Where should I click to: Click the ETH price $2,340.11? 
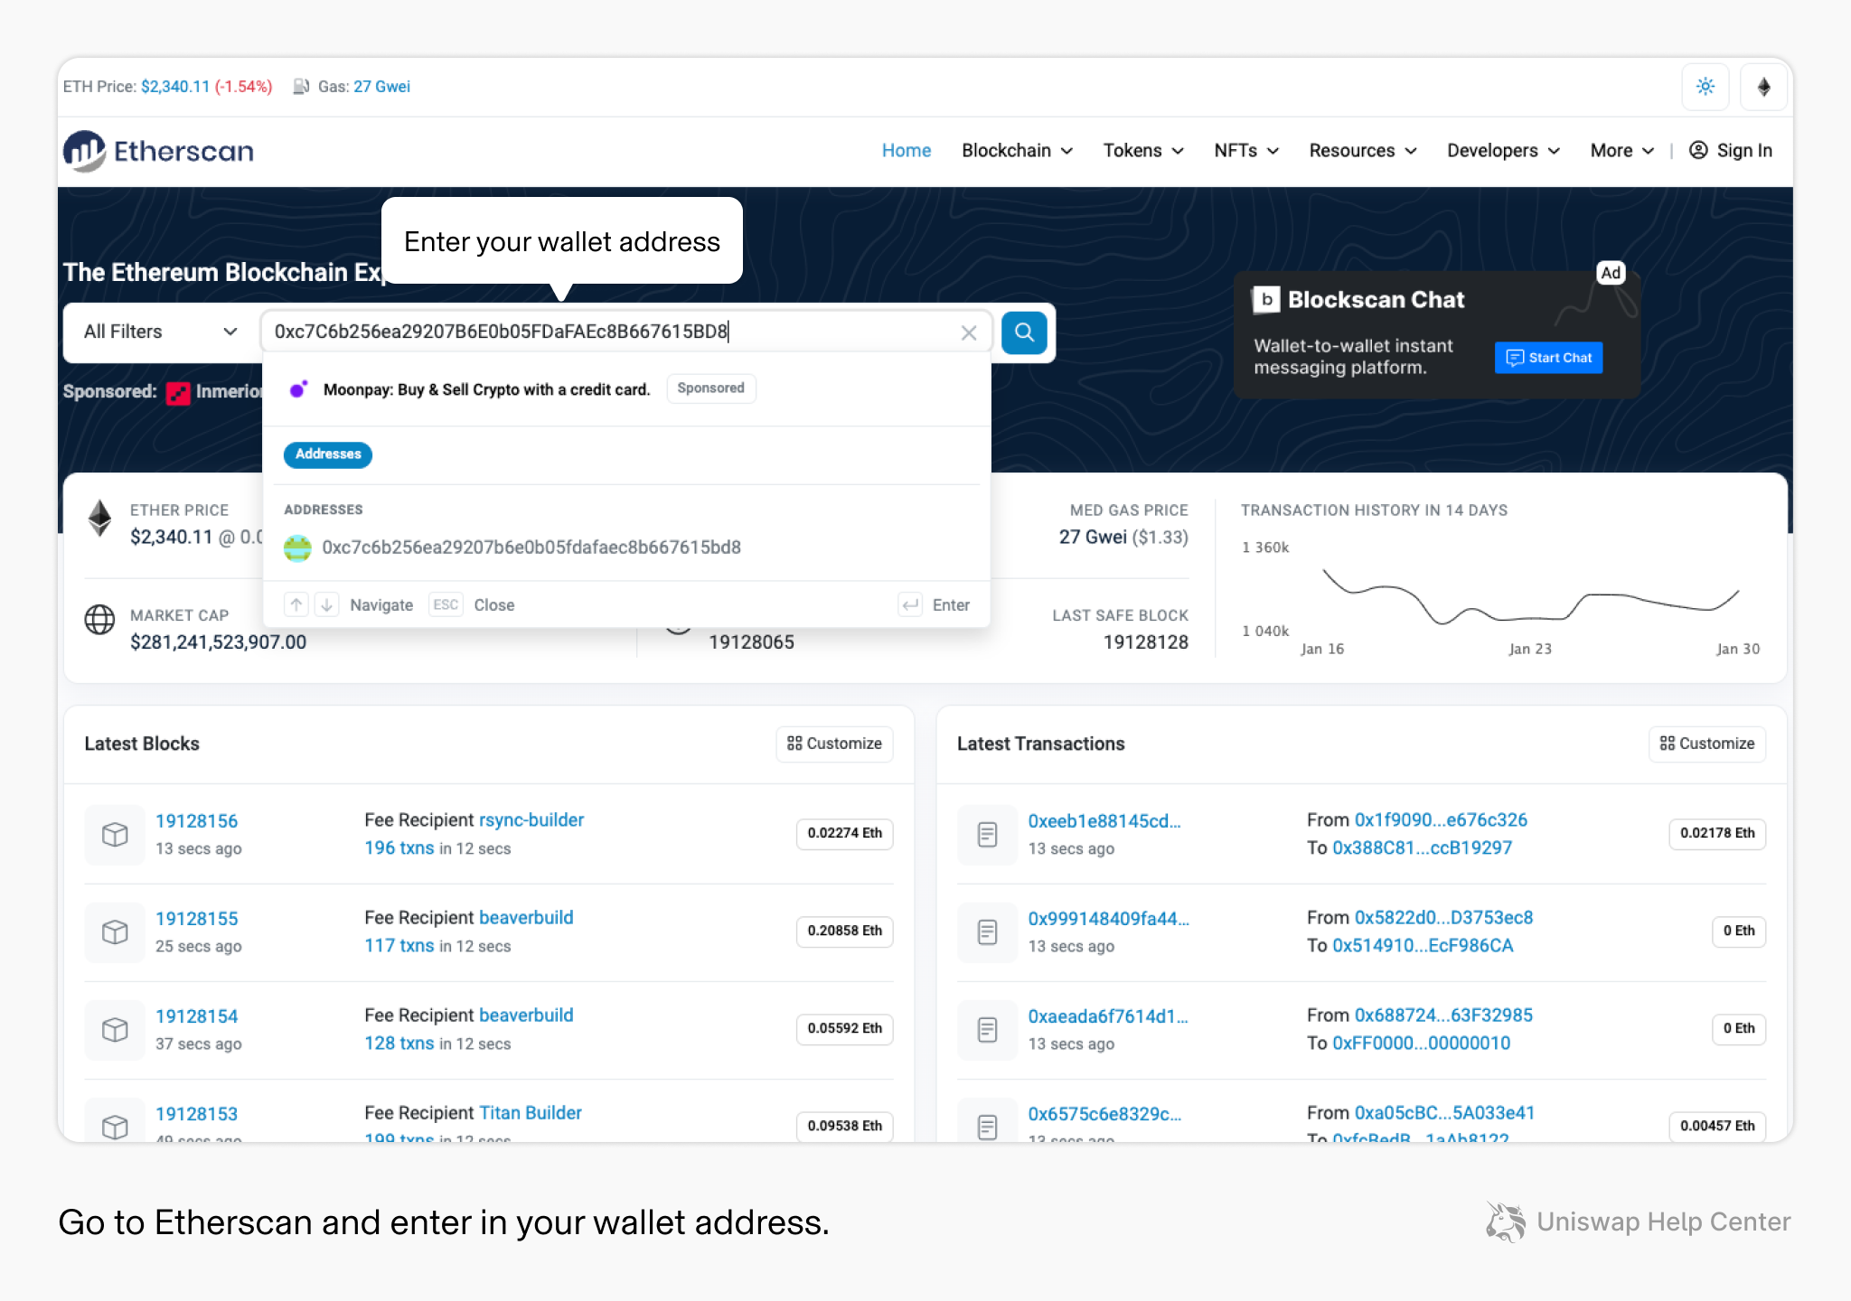pos(175,87)
